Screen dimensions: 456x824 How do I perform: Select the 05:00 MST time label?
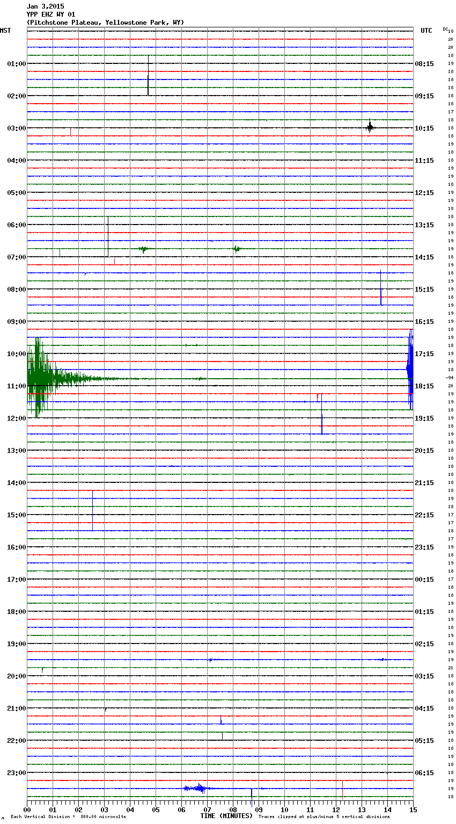[17, 193]
